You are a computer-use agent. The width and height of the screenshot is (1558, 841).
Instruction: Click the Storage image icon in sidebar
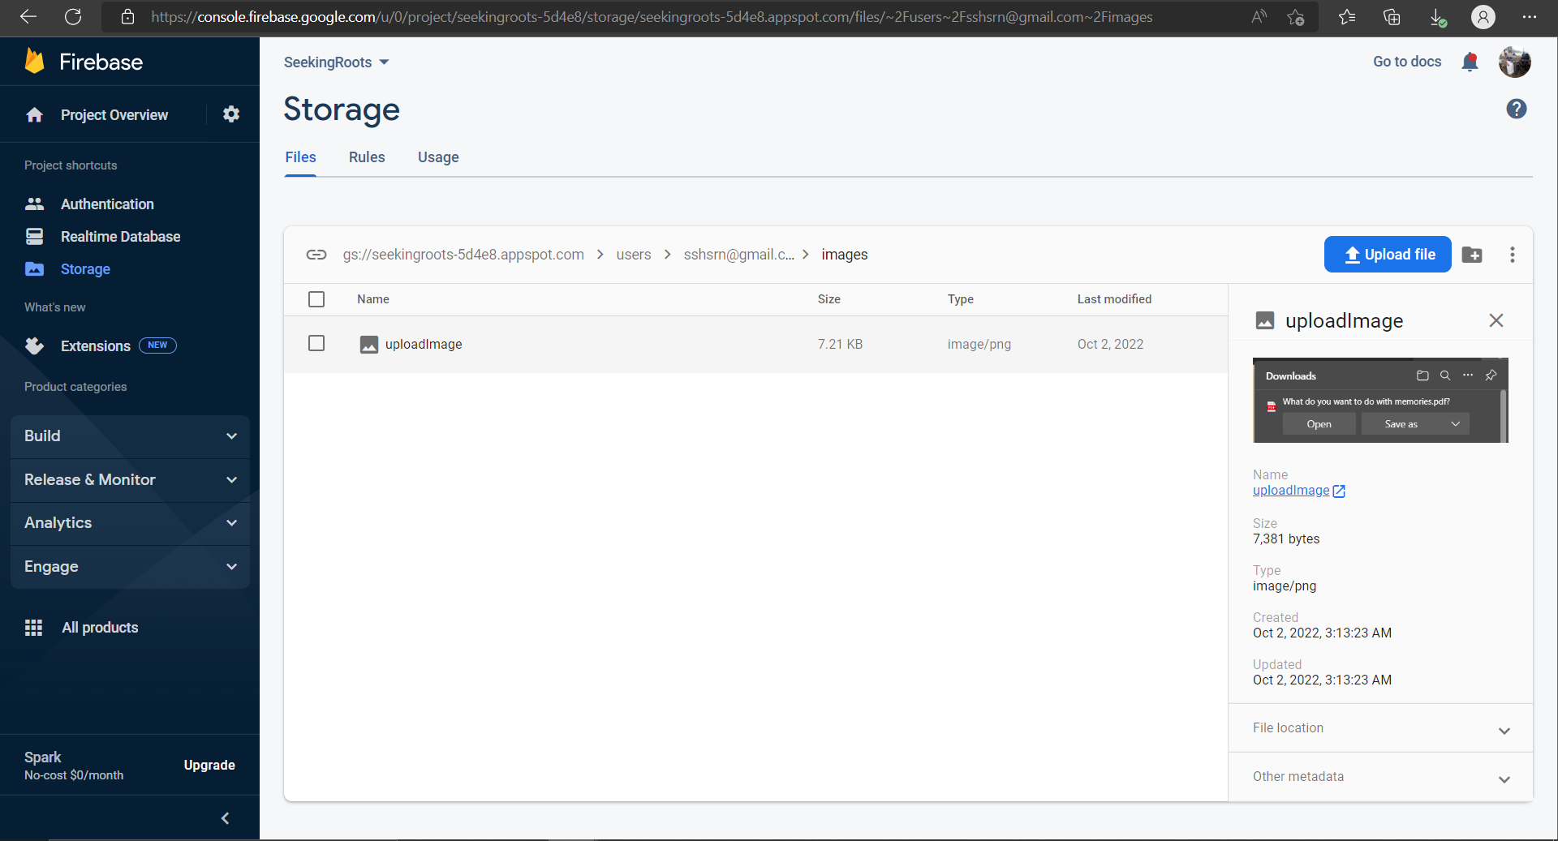click(x=34, y=268)
